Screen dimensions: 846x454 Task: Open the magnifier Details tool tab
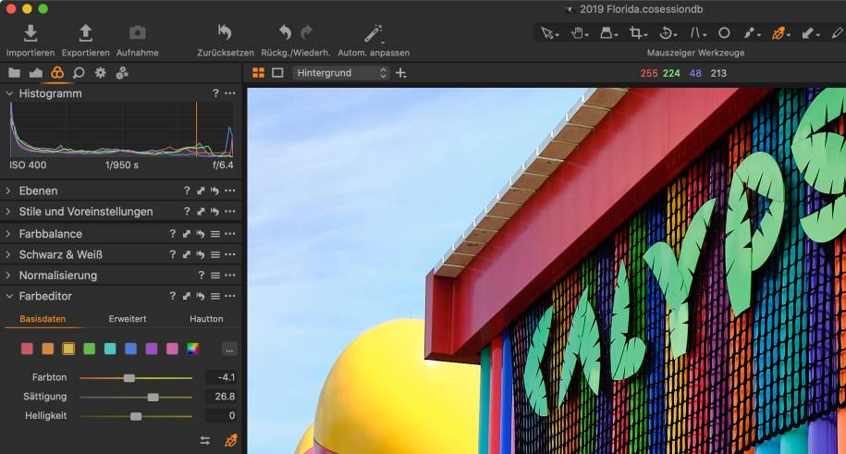pos(79,73)
